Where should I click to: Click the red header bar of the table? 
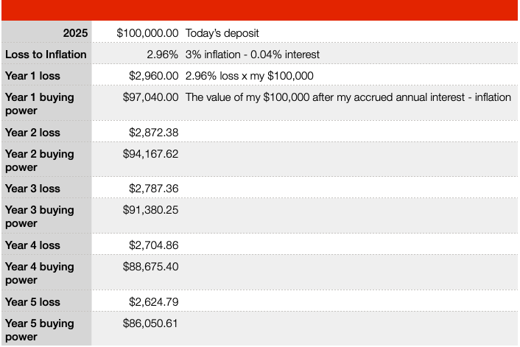tap(260, 10)
